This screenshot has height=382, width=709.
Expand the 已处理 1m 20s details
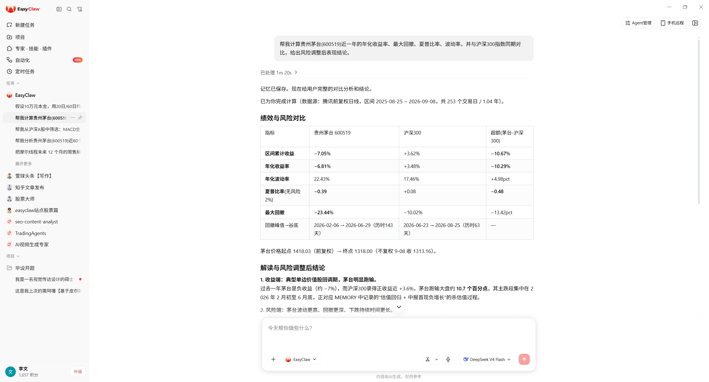coord(279,73)
